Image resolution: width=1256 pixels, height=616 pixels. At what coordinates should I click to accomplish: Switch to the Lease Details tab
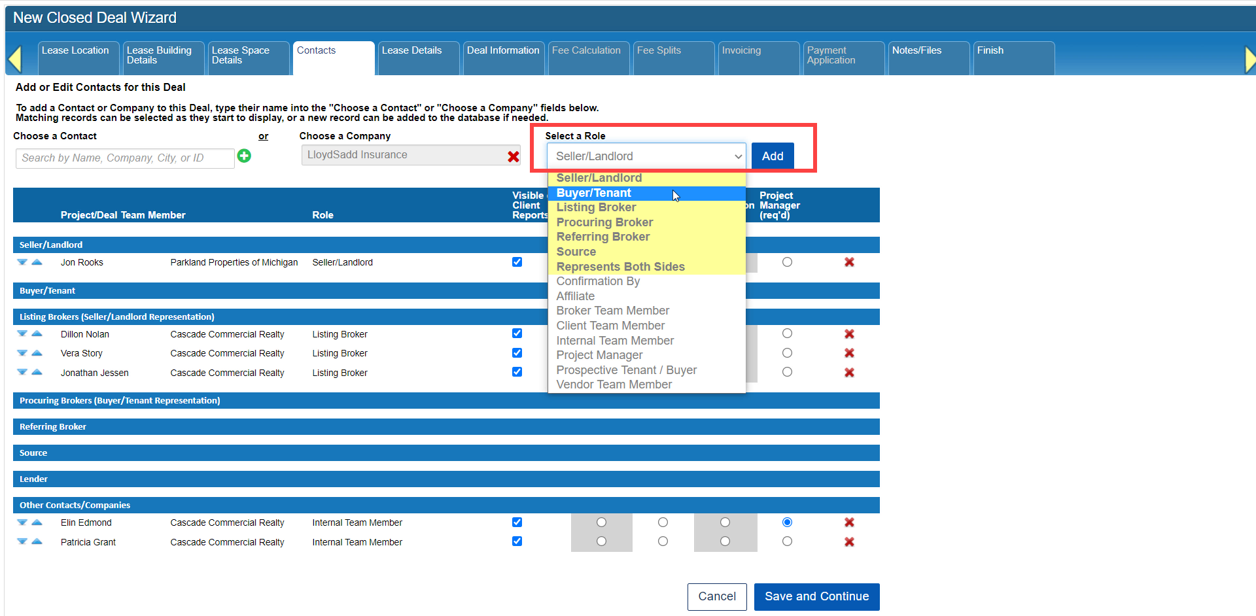[412, 51]
